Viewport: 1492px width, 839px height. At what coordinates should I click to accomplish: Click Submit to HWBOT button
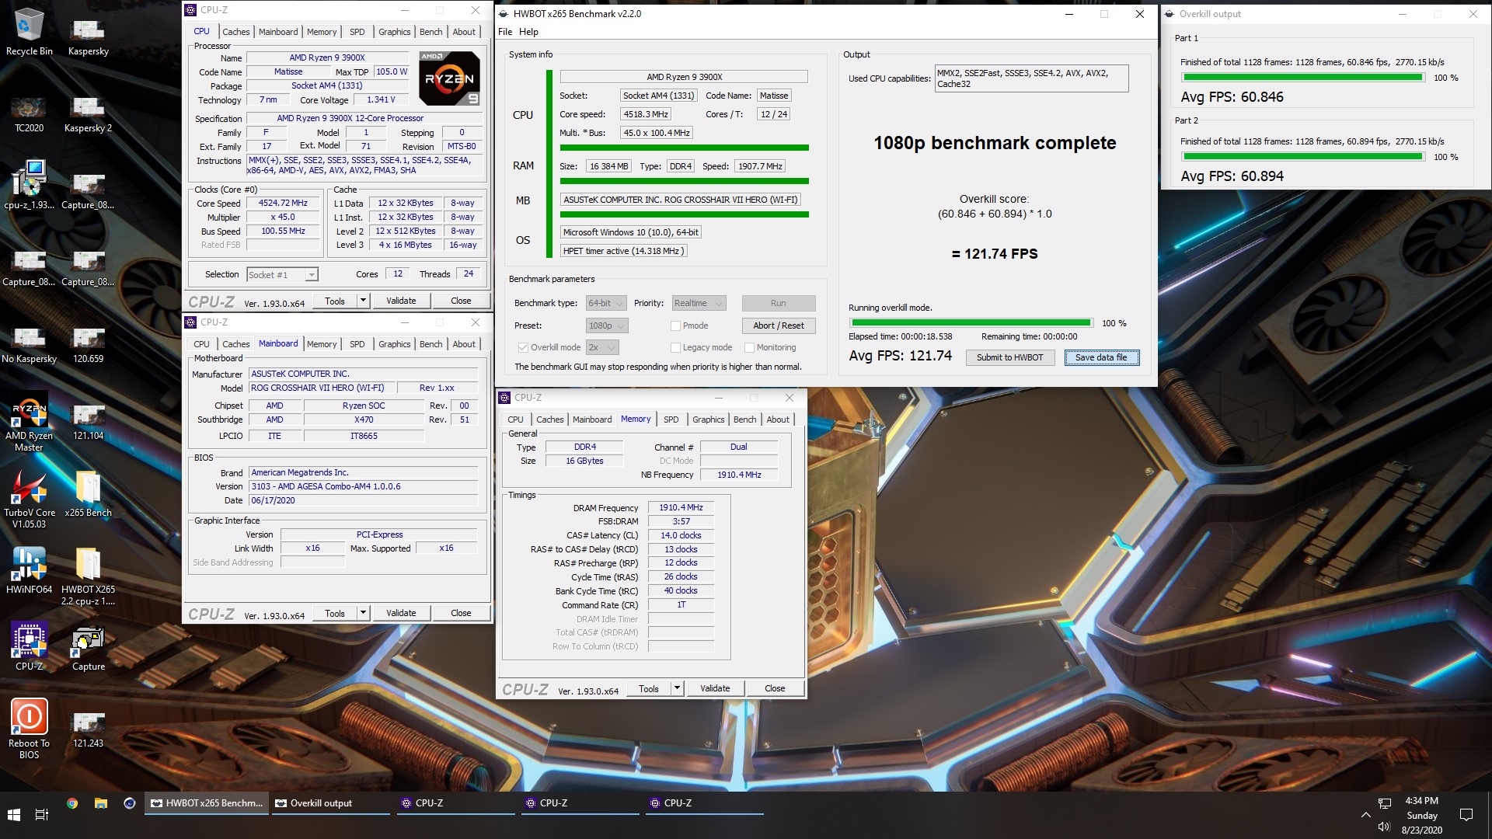point(1009,357)
